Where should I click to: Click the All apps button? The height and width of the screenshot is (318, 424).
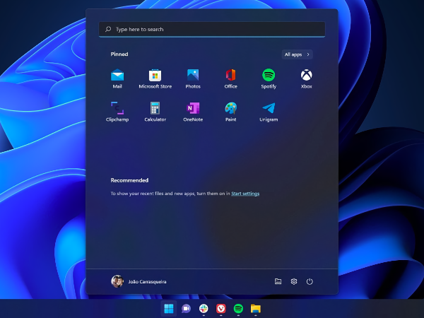(x=298, y=54)
